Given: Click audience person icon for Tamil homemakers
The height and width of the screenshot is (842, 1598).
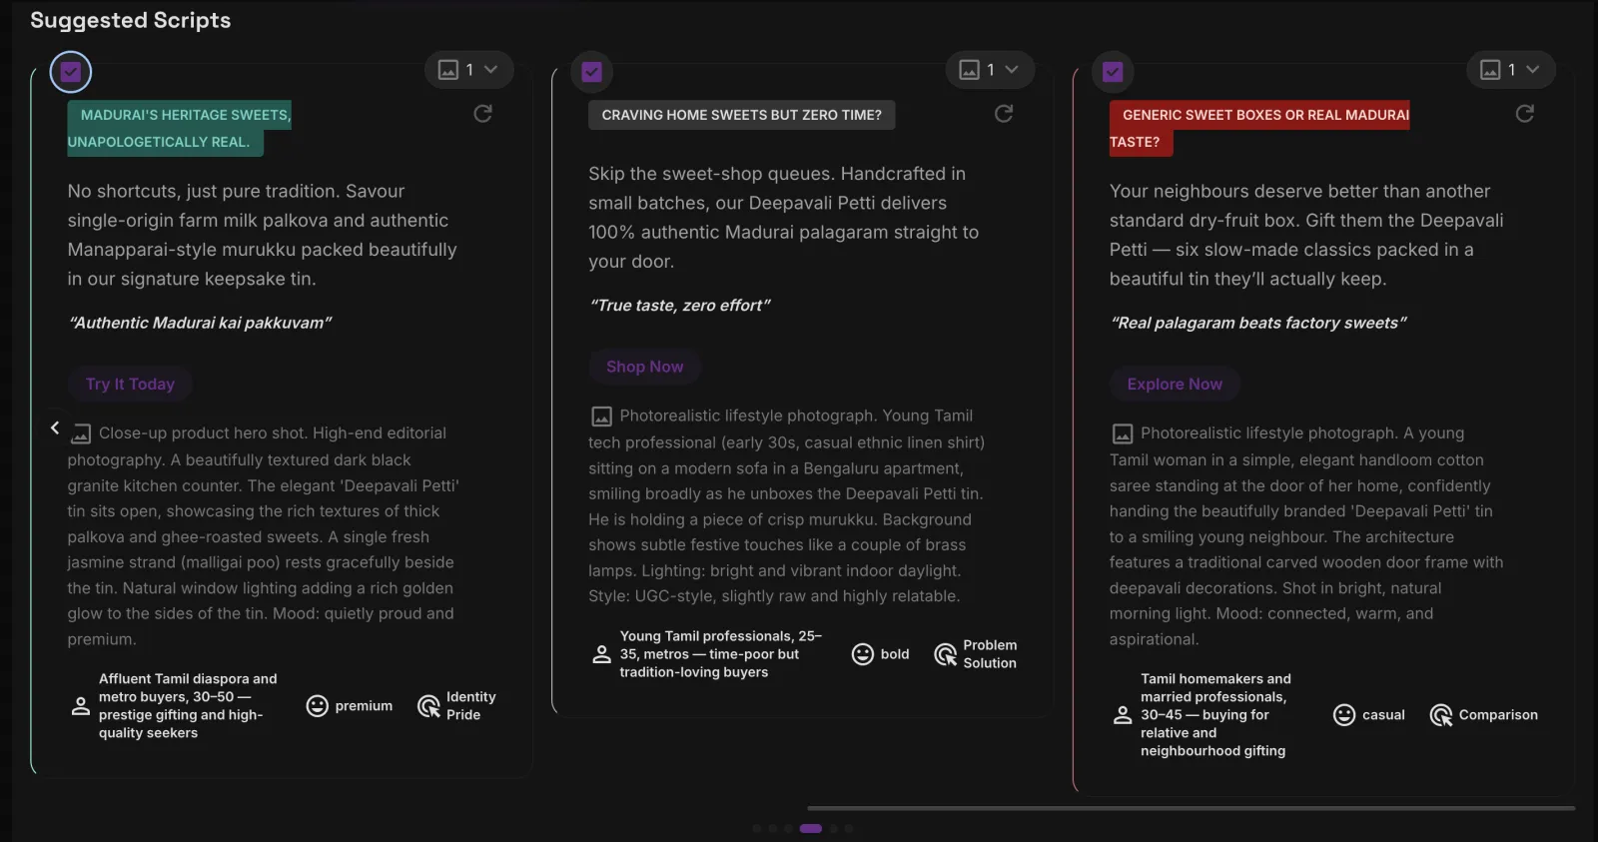Looking at the screenshot, I should (1123, 715).
